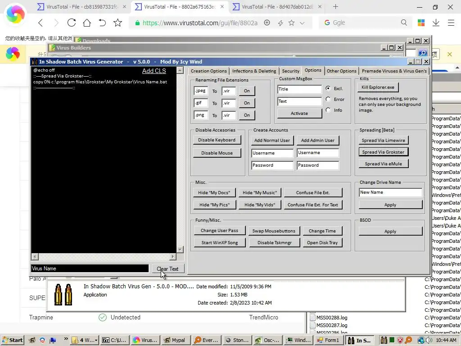Switch to the VirusTotal 8d407dab012d tab
Viewport: 461px width, 346px height.
[x=277, y=6]
